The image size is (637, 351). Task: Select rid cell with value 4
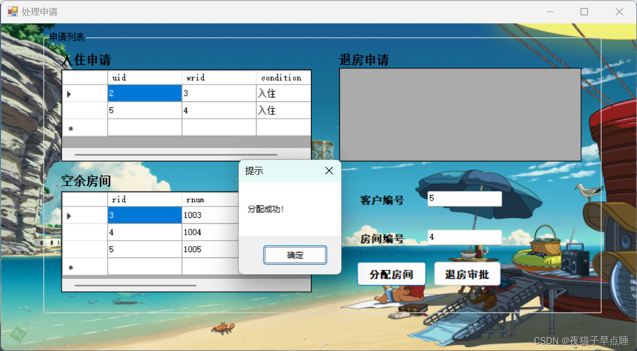[x=145, y=232]
